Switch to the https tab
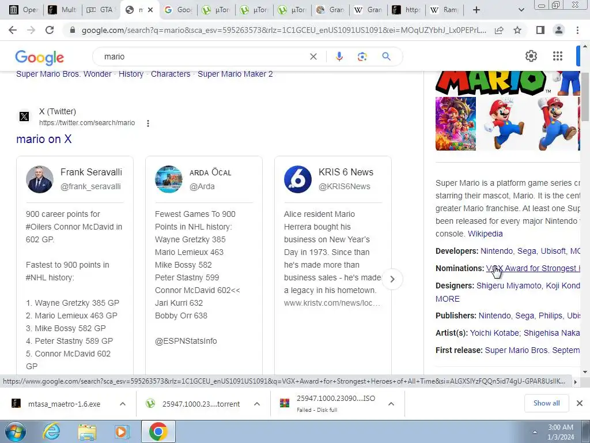 406,10
